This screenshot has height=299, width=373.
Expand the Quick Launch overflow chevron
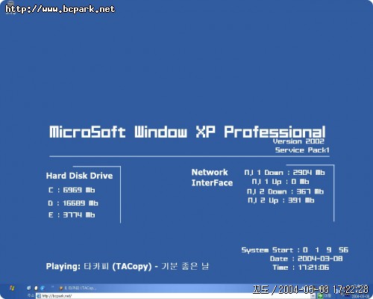[x=52, y=287]
